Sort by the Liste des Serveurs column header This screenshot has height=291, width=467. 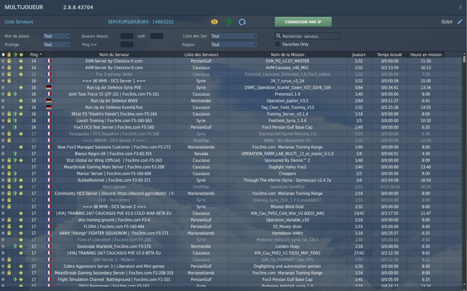tap(201, 55)
